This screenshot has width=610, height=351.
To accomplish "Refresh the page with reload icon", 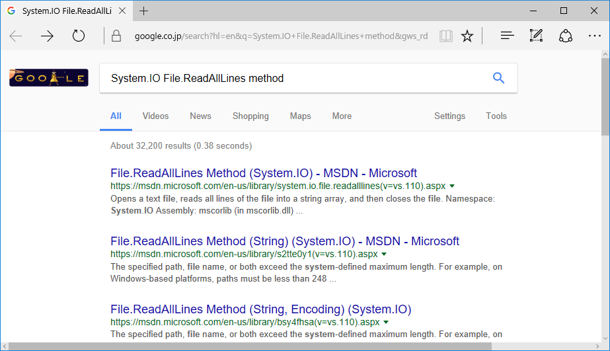I will [x=79, y=36].
